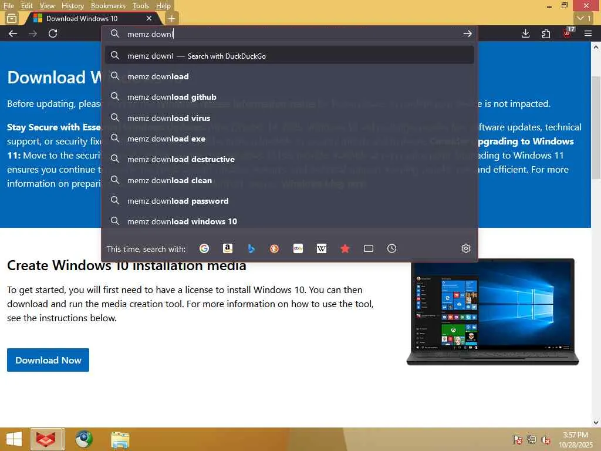Choose 'memz download github' suggestion

tap(289, 97)
